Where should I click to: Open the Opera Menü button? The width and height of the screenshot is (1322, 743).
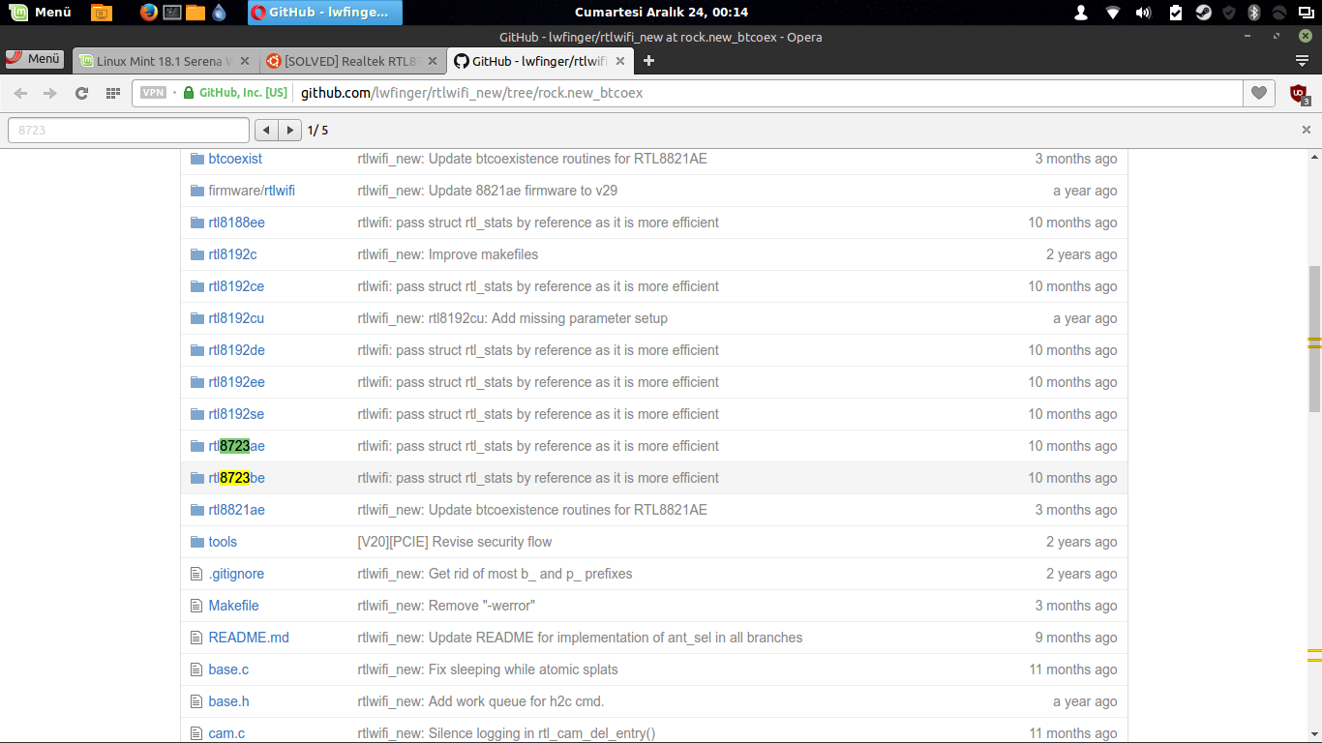point(34,59)
